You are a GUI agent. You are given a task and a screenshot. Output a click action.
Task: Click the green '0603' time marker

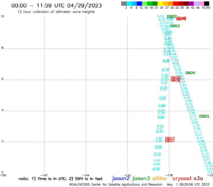(175, 26)
